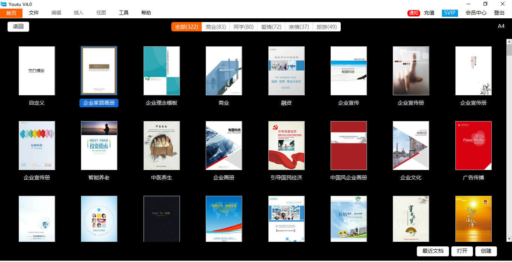This screenshot has width=512, height=262.
Task: Switch to the 亲情(37) tab
Action: tap(299, 27)
